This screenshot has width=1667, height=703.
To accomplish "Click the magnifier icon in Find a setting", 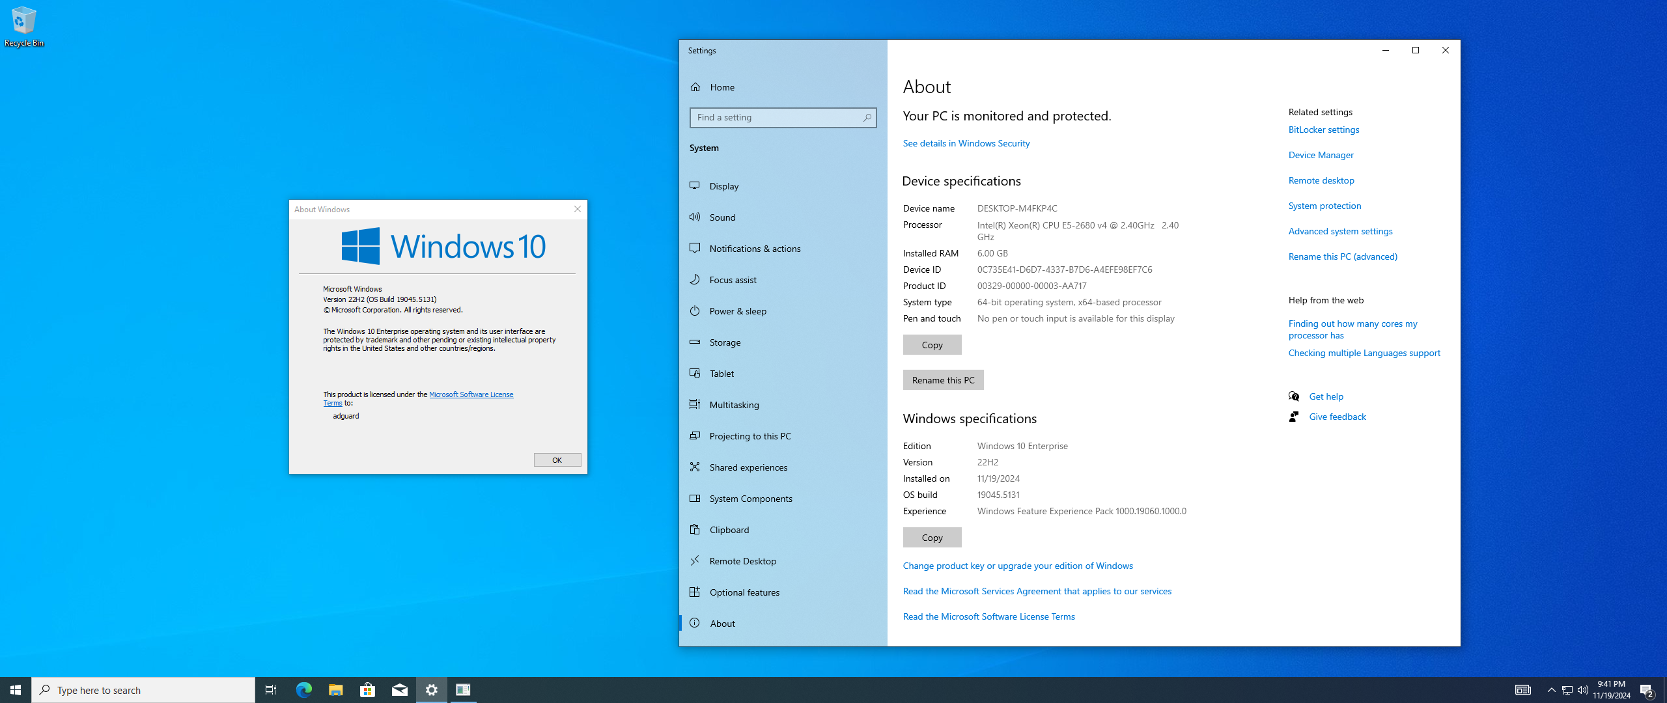I will 867,118.
